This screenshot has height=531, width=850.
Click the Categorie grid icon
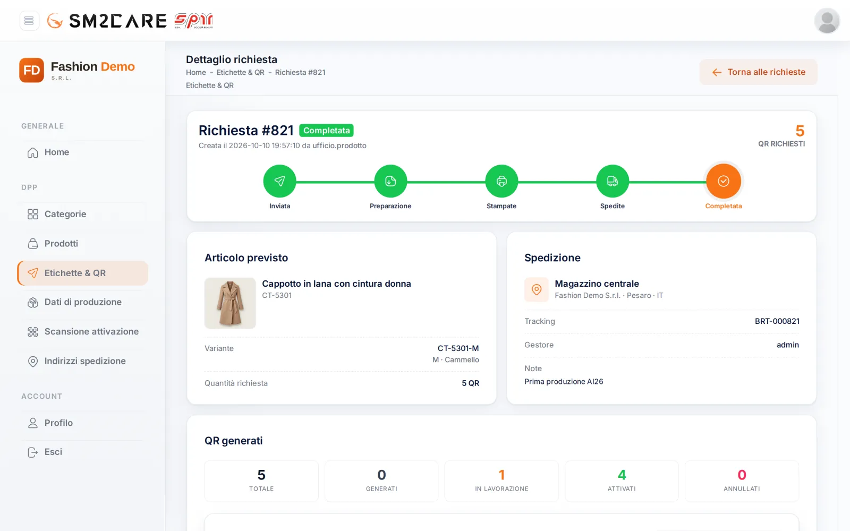click(x=33, y=214)
